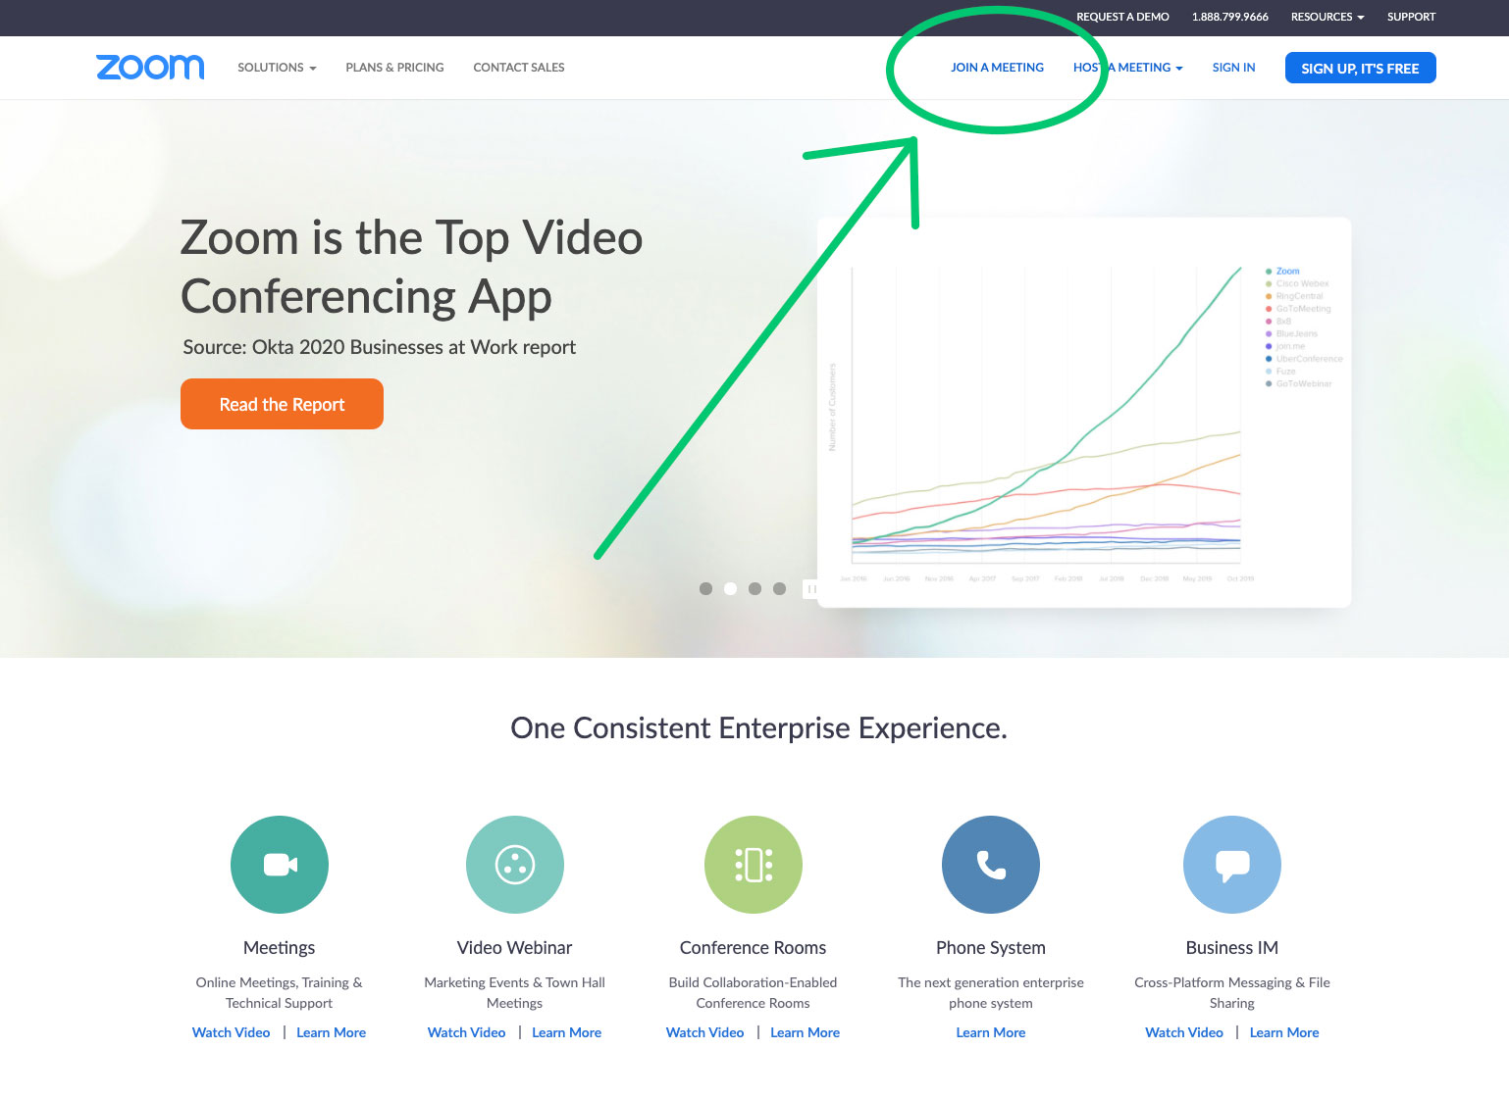Click the Zoom is the Top Video headline
The image size is (1509, 1099).
point(412,267)
